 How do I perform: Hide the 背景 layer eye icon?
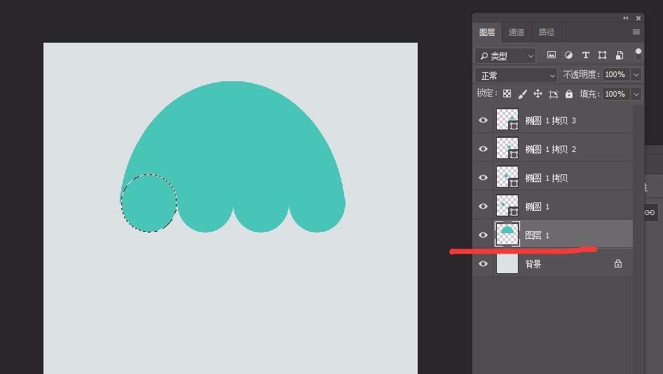483,264
